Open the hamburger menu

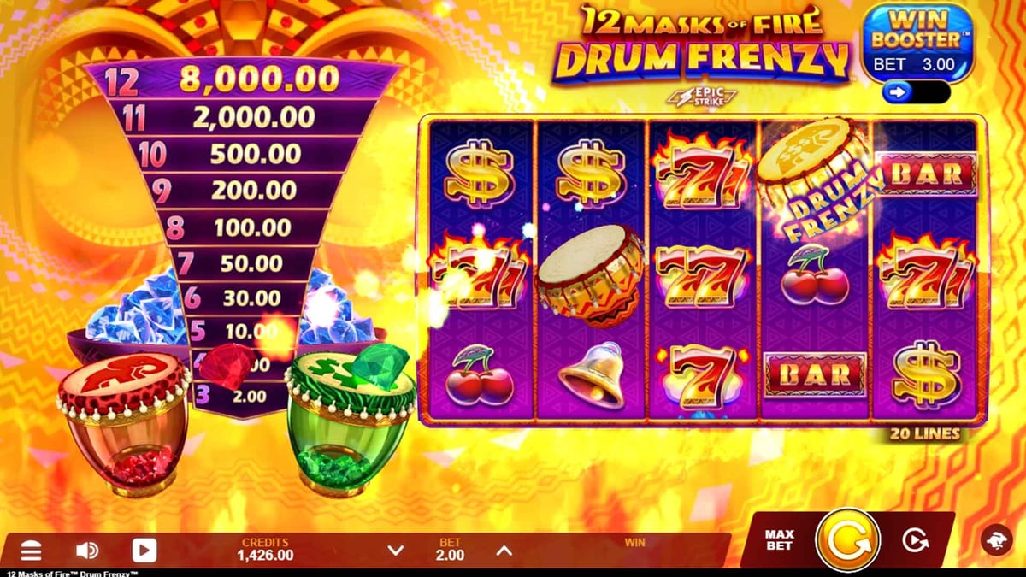coord(31,551)
